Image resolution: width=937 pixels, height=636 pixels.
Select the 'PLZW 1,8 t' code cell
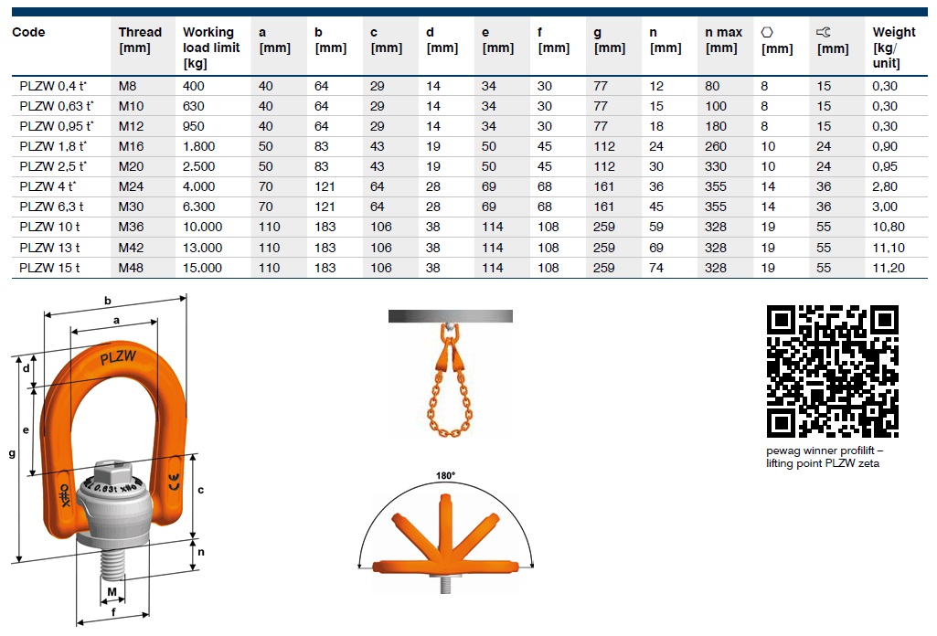pos(53,146)
